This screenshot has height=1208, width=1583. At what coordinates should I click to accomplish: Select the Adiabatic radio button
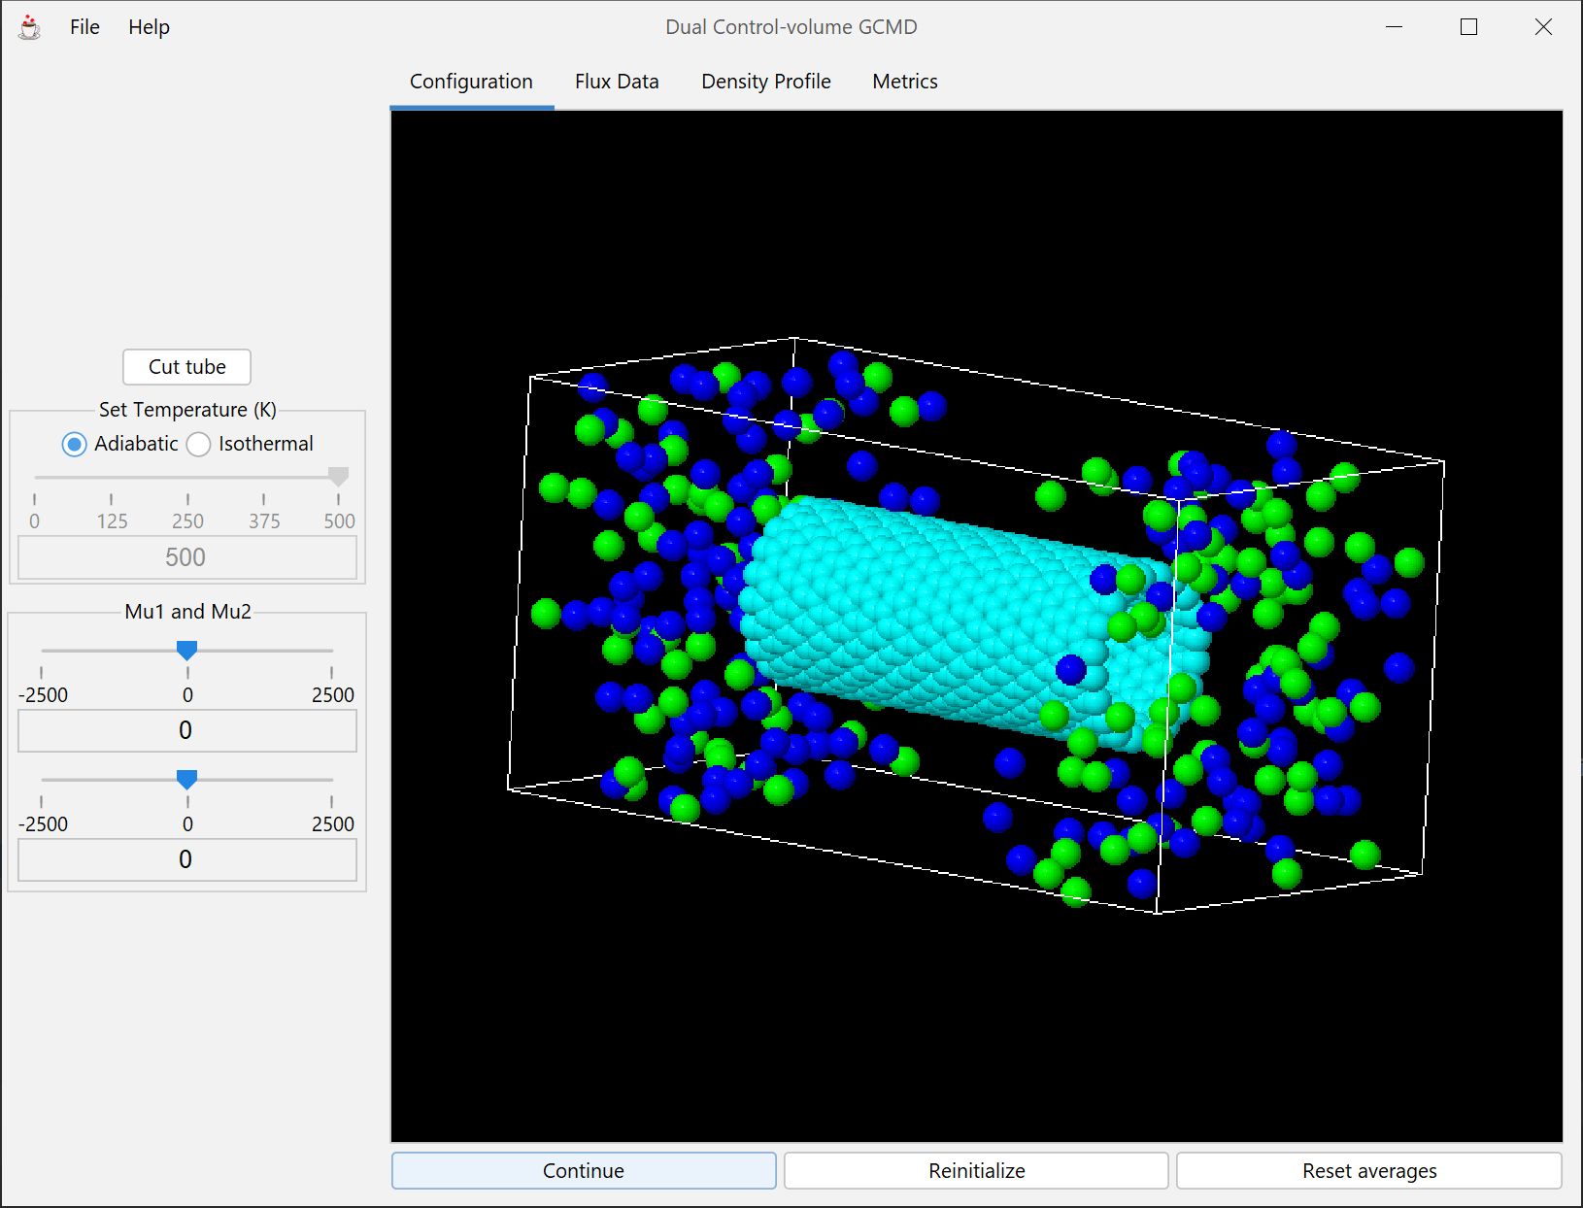(x=119, y=444)
